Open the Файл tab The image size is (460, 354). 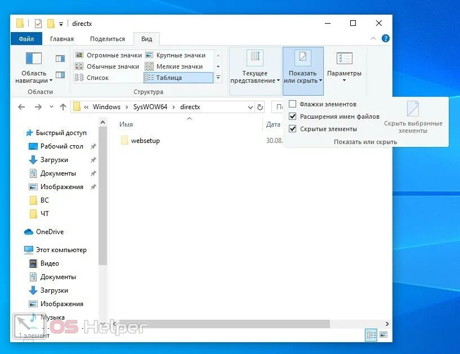pyautogui.click(x=26, y=39)
